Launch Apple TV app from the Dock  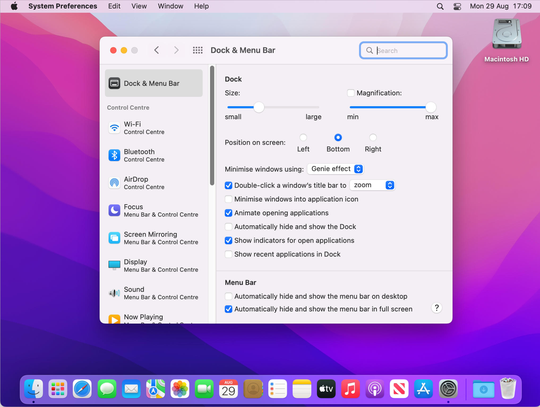(x=326, y=389)
